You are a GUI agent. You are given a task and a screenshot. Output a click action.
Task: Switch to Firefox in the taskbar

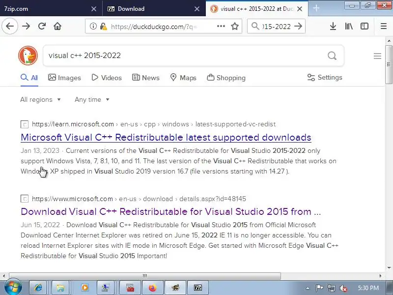pyautogui.click(x=152, y=288)
